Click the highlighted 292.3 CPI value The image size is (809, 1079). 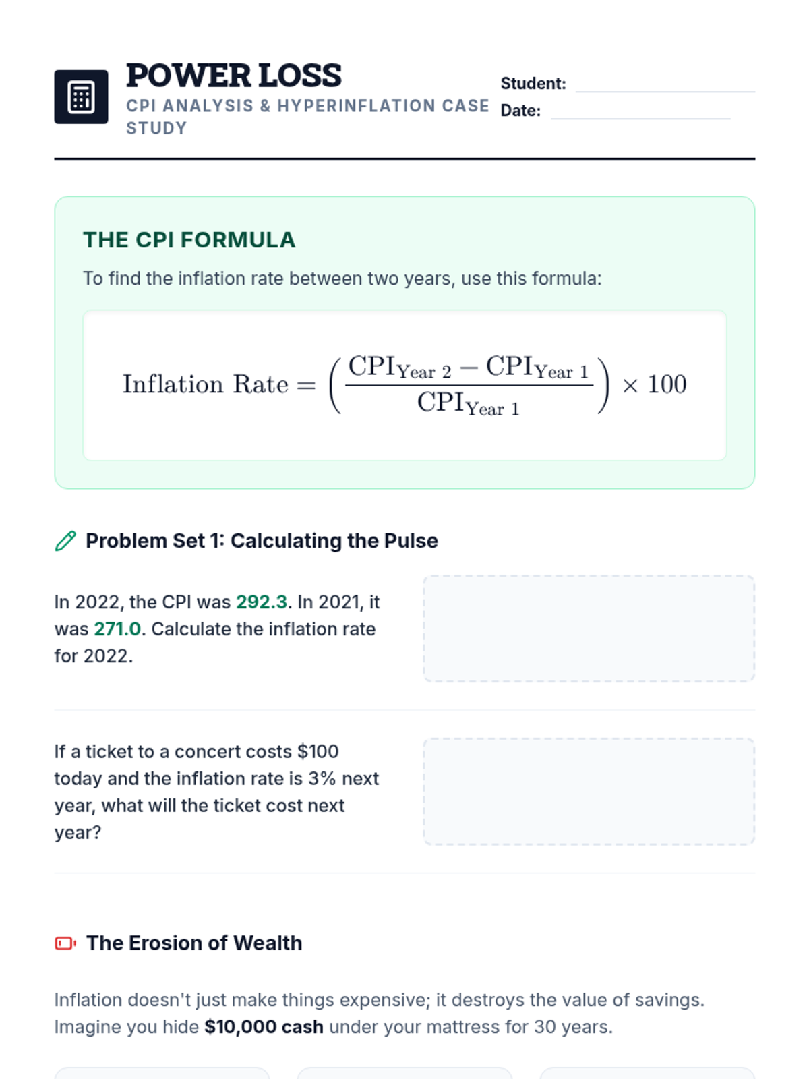pos(262,602)
